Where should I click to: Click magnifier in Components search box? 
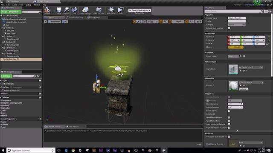click(41, 12)
